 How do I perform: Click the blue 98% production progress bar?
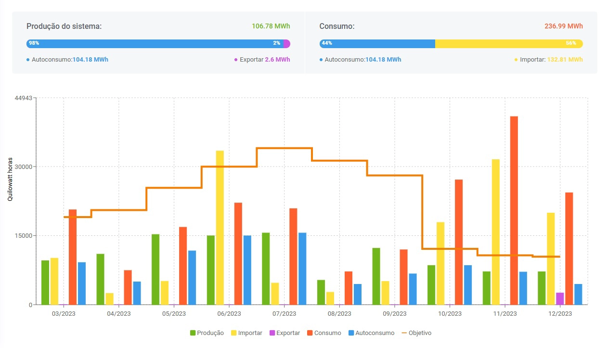coord(154,44)
